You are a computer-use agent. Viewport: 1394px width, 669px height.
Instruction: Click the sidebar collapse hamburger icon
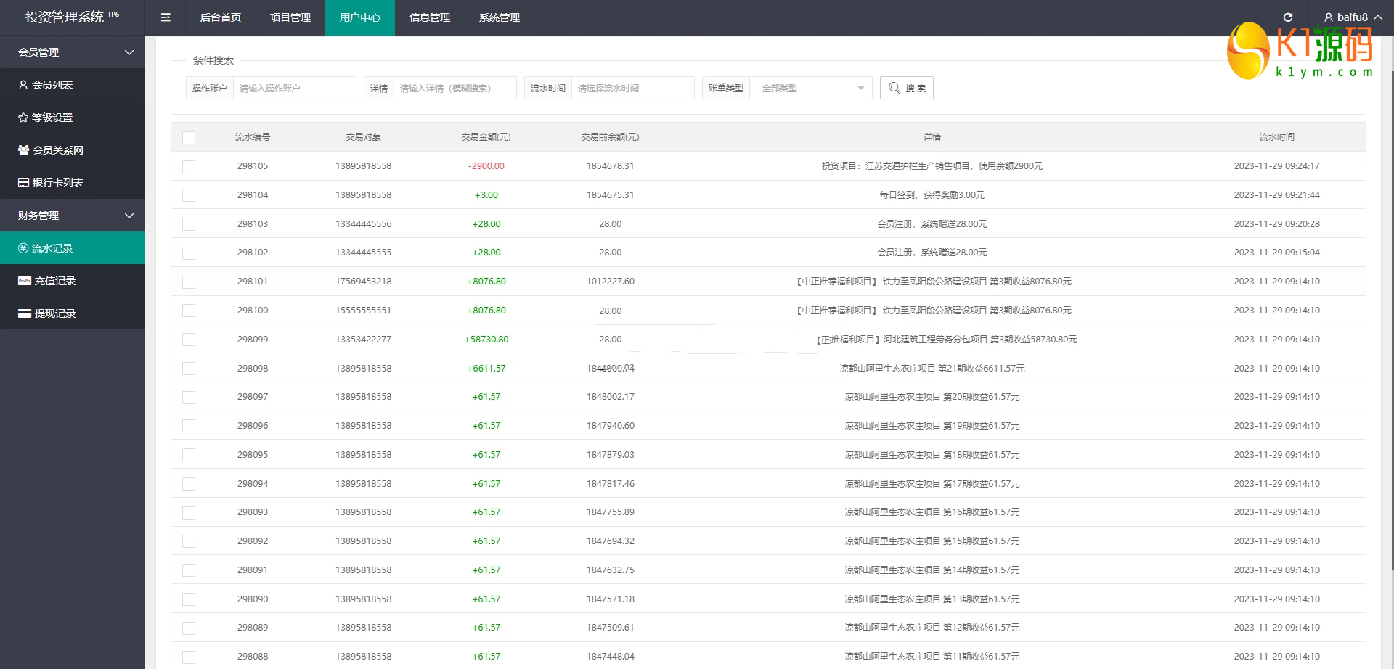[166, 17]
